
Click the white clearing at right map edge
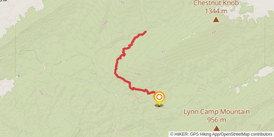click(264, 72)
